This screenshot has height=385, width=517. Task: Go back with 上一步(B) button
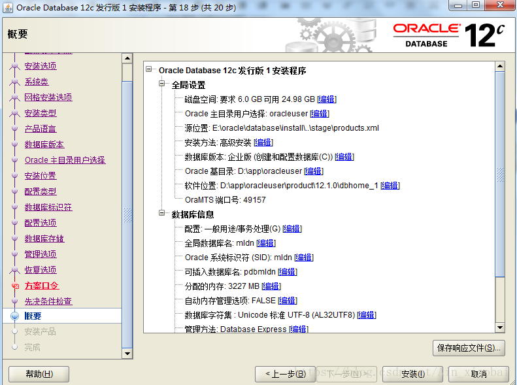coord(285,374)
